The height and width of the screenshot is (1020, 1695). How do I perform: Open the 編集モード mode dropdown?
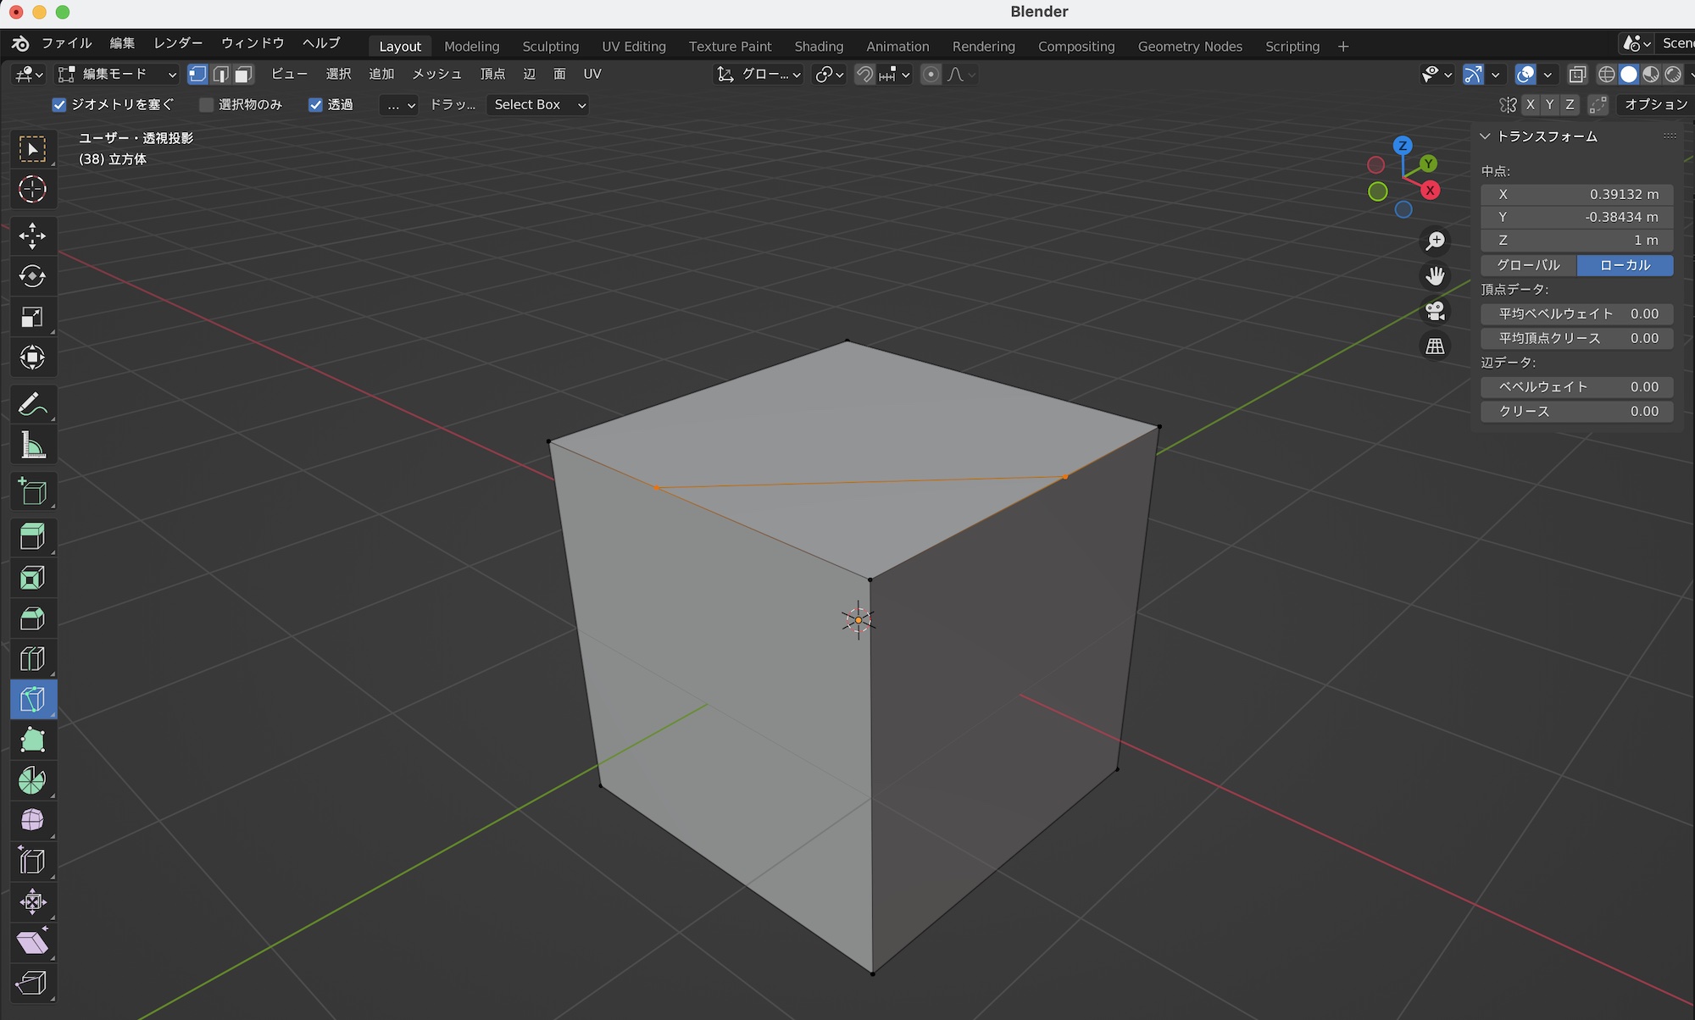tap(116, 75)
